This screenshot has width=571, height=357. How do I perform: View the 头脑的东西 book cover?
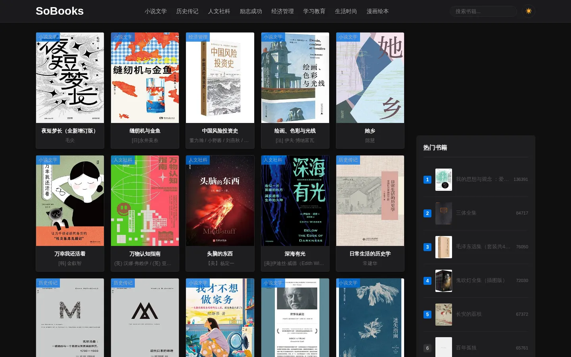pyautogui.click(x=220, y=201)
